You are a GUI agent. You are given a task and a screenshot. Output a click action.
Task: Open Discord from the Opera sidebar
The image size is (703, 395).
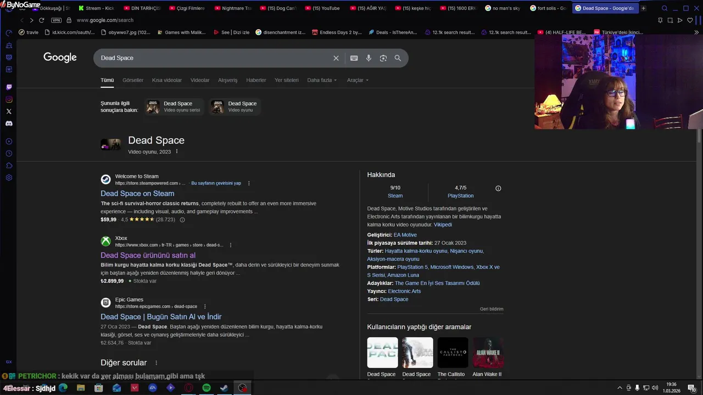(x=9, y=123)
